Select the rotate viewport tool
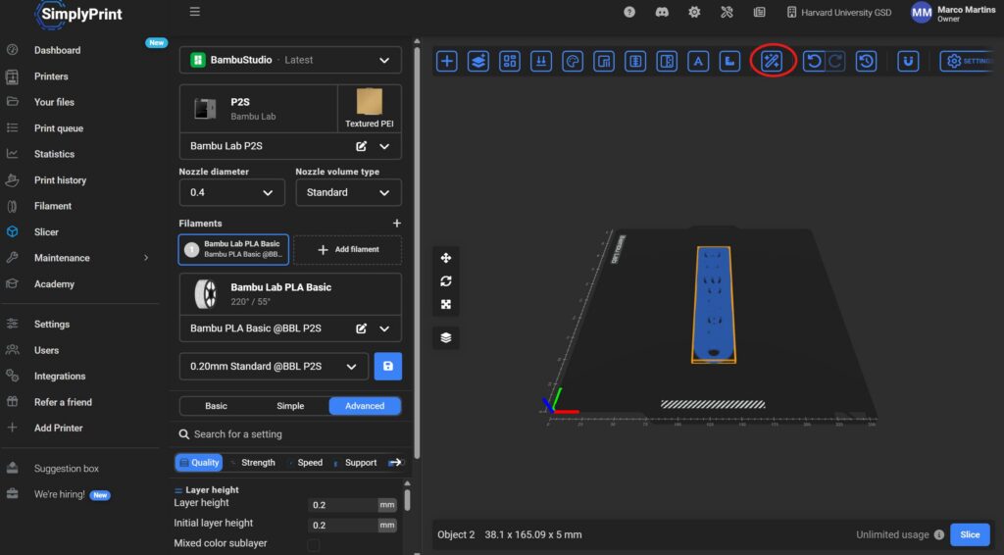Image resolution: width=1004 pixels, height=555 pixels. [446, 281]
